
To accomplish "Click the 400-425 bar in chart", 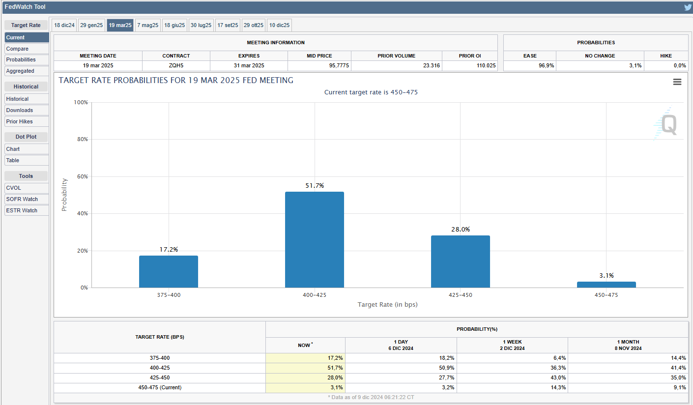I will (315, 240).
